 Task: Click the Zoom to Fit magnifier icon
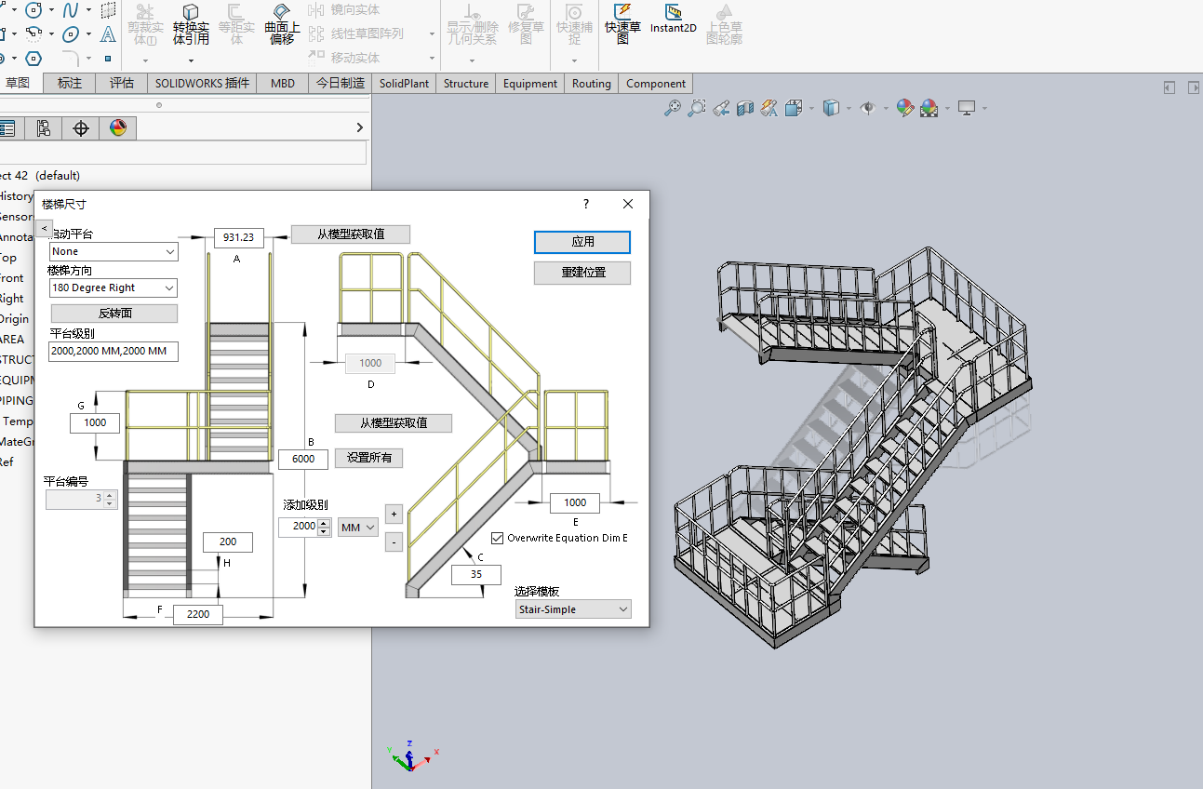672,109
